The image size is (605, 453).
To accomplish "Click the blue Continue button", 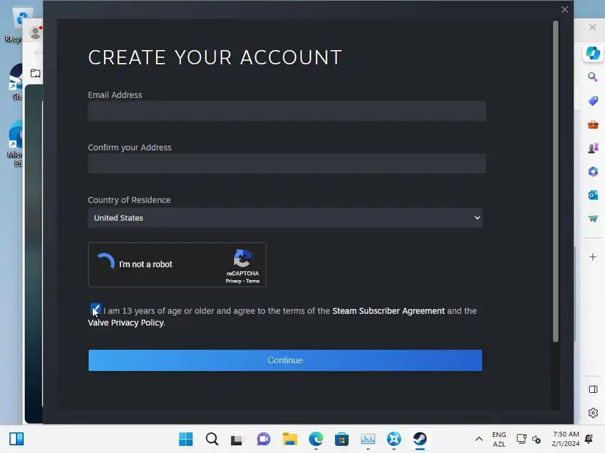I will [285, 360].
